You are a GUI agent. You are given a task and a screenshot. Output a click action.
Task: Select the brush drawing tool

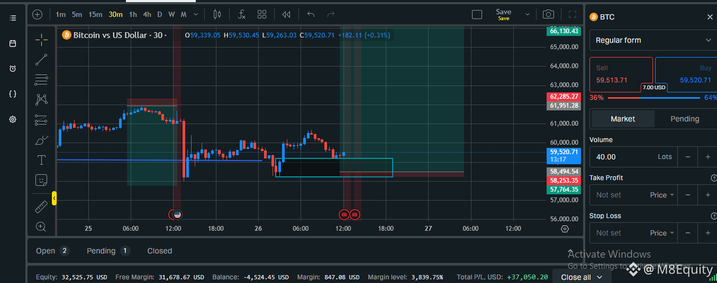41,140
